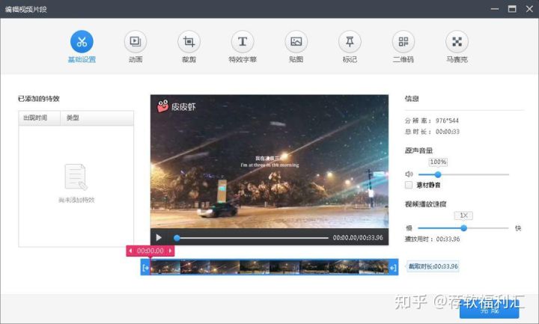Select the 标记 pin marker tool
The width and height of the screenshot is (539, 324).
click(350, 42)
